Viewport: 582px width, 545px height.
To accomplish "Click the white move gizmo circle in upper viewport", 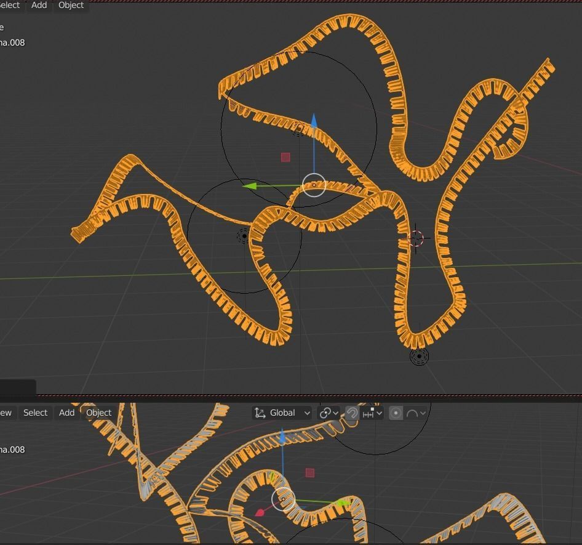I will point(314,185).
